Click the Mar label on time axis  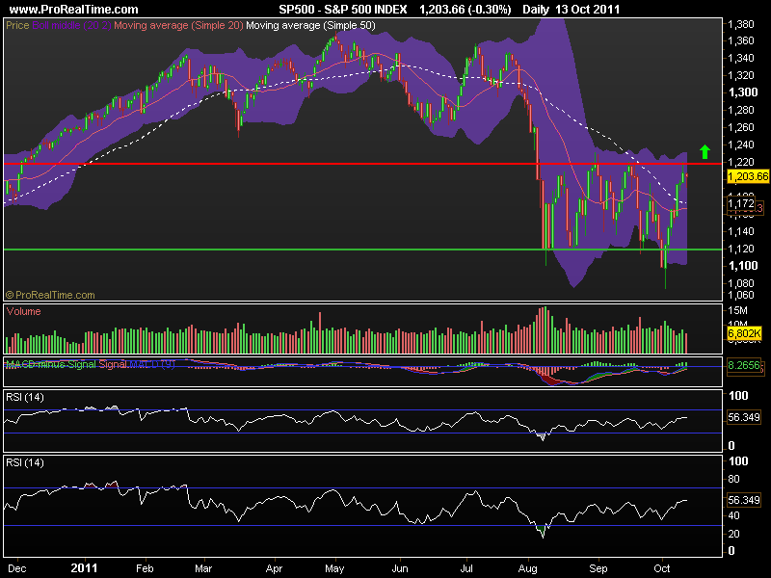click(203, 568)
